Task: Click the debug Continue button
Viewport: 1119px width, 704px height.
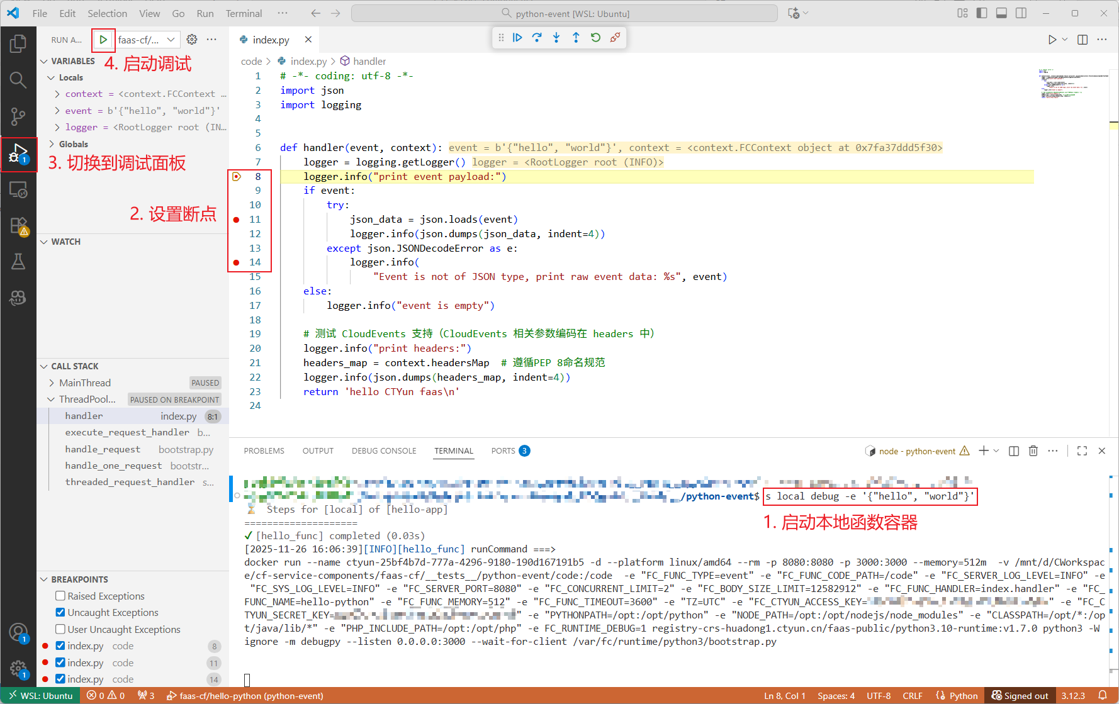Action: click(x=517, y=38)
